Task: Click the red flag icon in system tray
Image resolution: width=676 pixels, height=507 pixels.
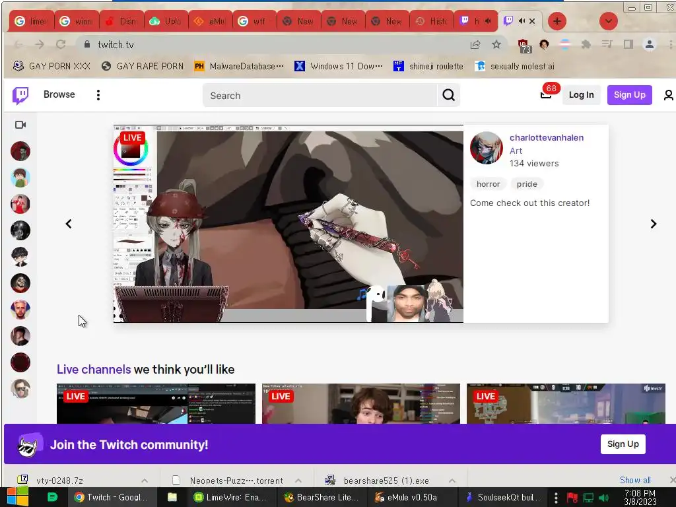Action: click(572, 498)
